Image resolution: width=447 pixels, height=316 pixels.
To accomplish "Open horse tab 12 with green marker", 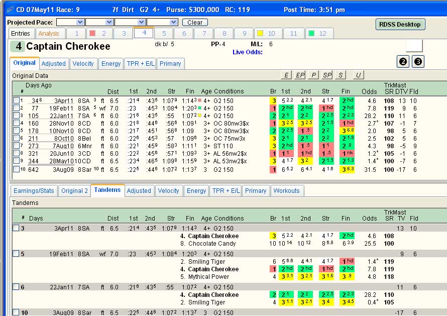I will [x=319, y=33].
